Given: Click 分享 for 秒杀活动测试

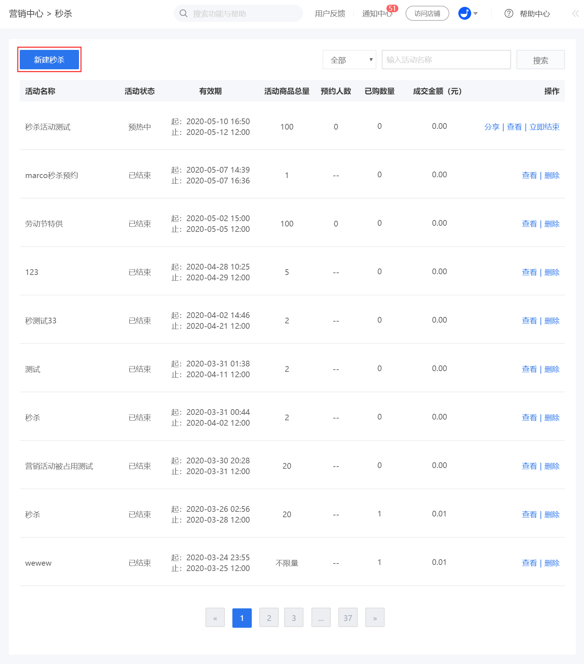Looking at the screenshot, I should [x=492, y=127].
